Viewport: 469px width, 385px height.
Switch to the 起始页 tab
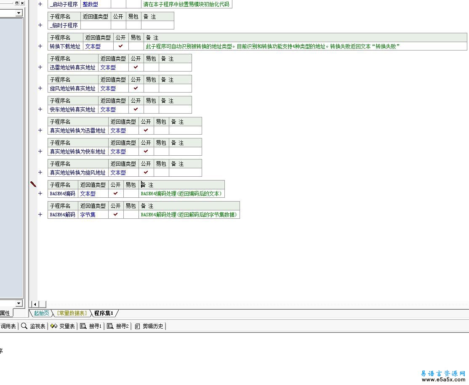click(41, 313)
